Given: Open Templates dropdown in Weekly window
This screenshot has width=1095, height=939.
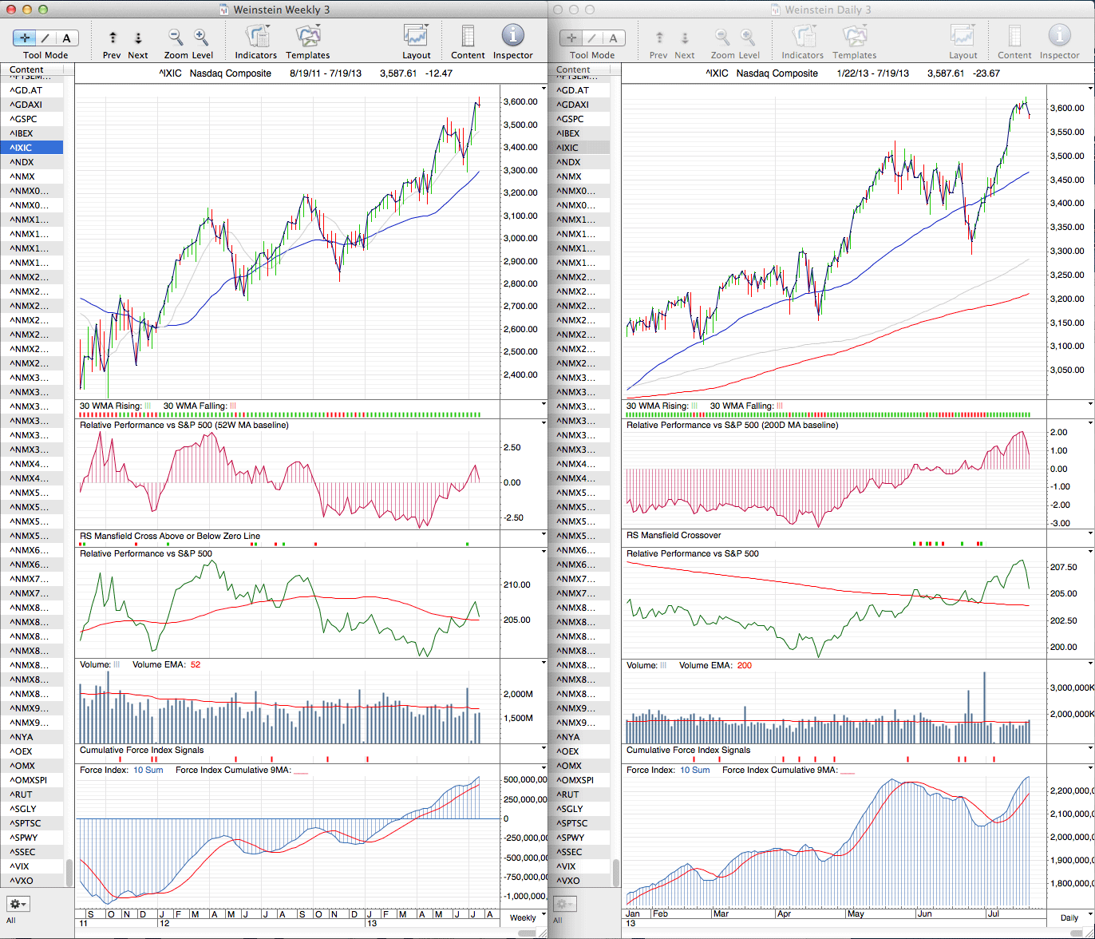Looking at the screenshot, I should tap(307, 37).
